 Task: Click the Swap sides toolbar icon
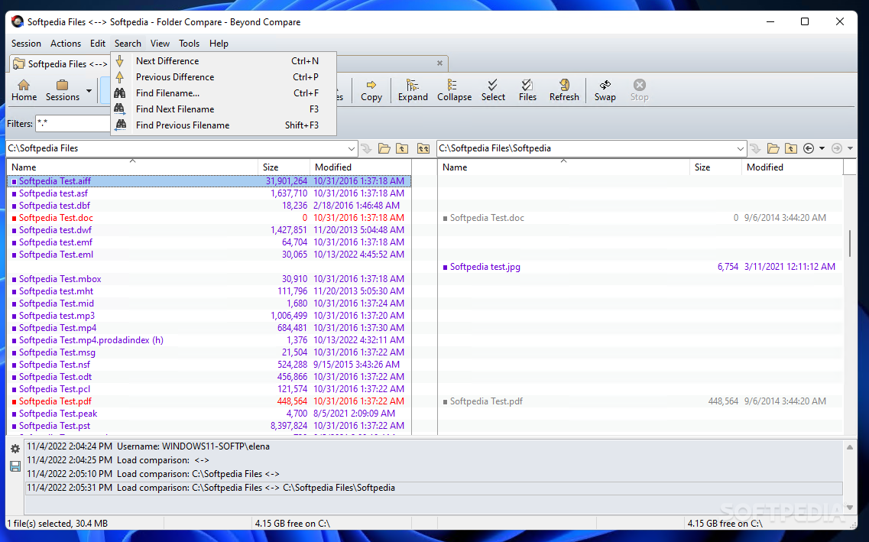tap(605, 90)
